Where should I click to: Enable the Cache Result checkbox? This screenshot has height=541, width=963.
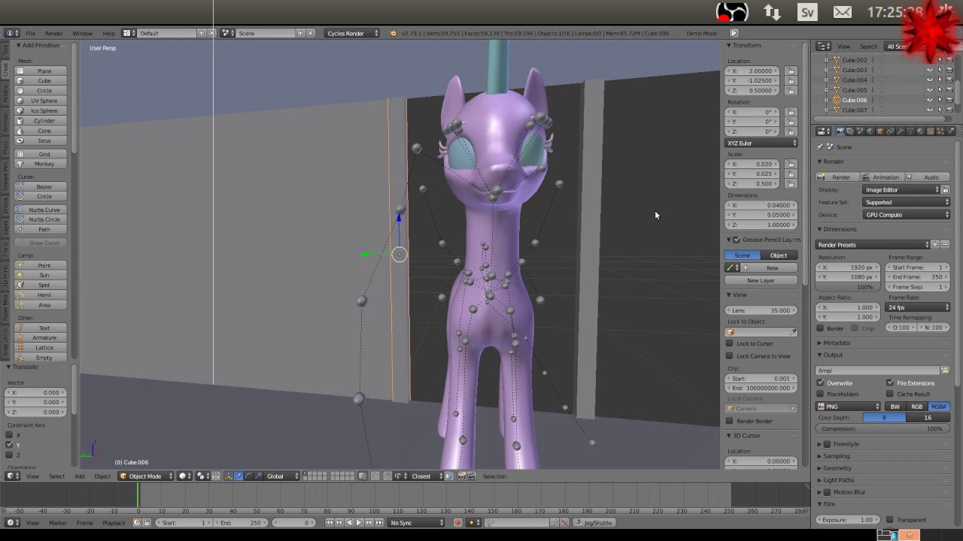click(890, 394)
